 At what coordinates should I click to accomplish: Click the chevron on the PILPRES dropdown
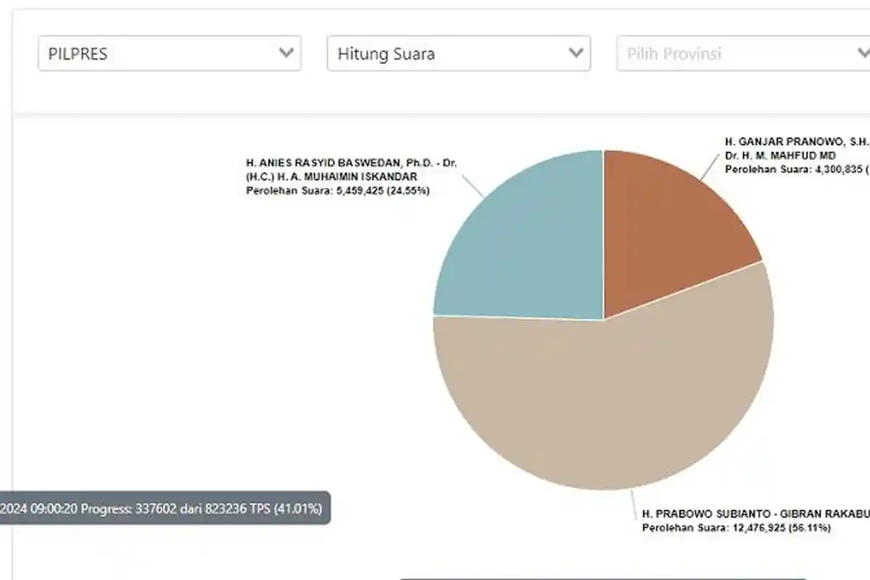(287, 53)
